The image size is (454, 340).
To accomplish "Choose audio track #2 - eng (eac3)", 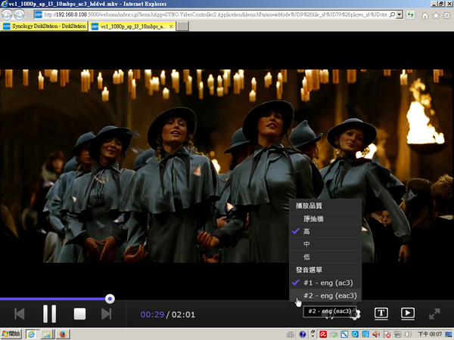I will [325, 295].
